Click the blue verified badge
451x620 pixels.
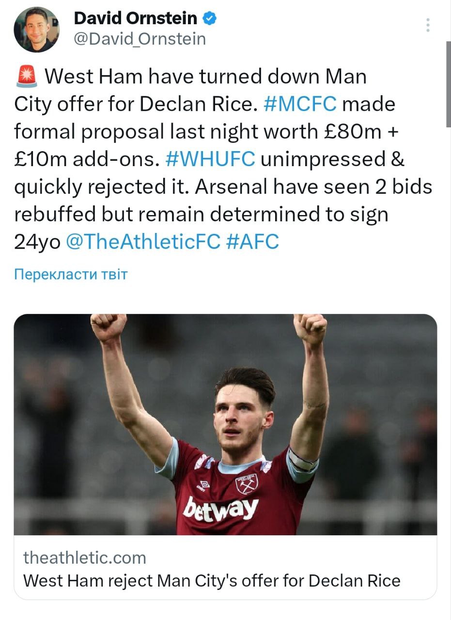point(209,19)
